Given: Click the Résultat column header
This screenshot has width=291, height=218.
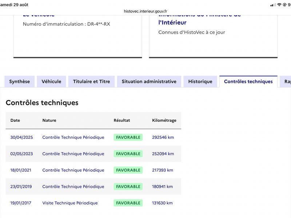Looking at the screenshot, I should (x=122, y=120).
